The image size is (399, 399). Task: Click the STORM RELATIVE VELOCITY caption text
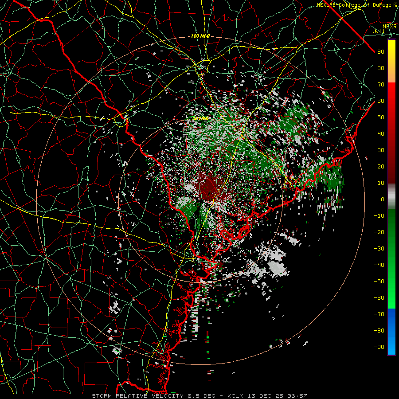point(137,396)
